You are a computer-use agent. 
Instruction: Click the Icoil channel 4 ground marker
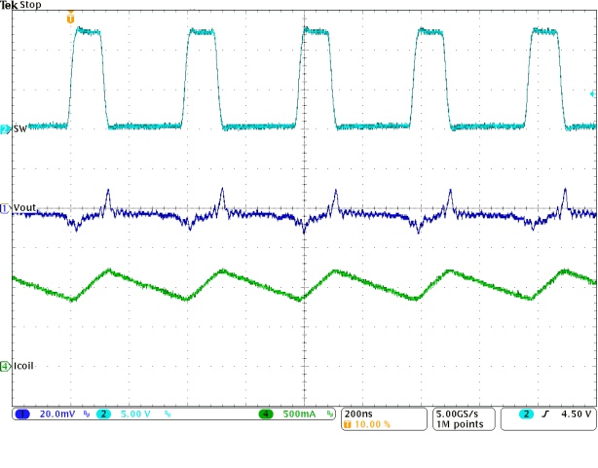tap(6, 366)
